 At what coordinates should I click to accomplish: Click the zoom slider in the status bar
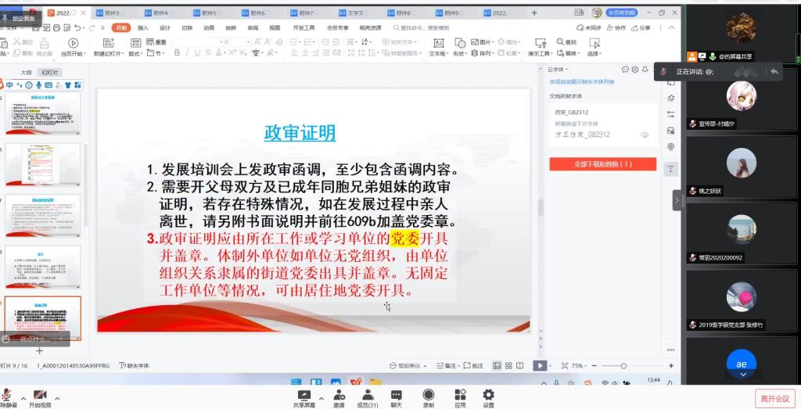(623, 366)
